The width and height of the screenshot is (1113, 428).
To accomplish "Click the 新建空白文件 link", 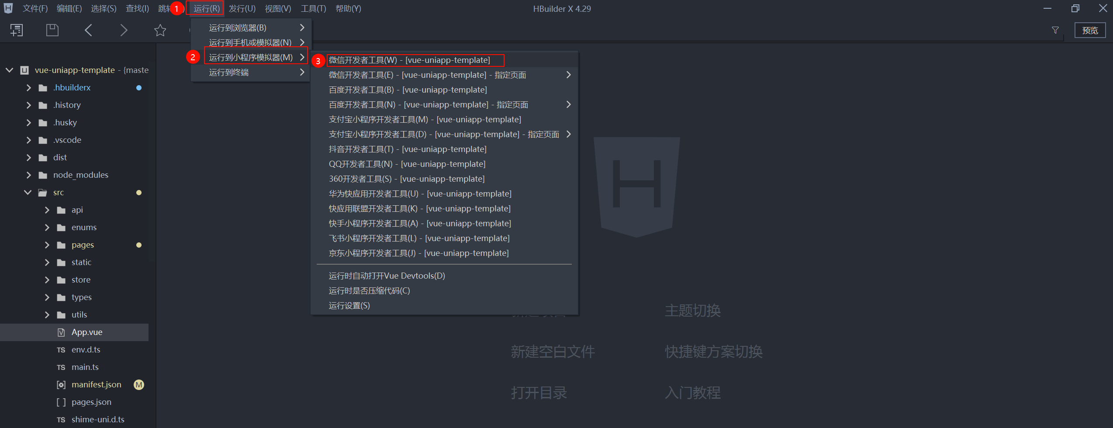I will tap(553, 352).
